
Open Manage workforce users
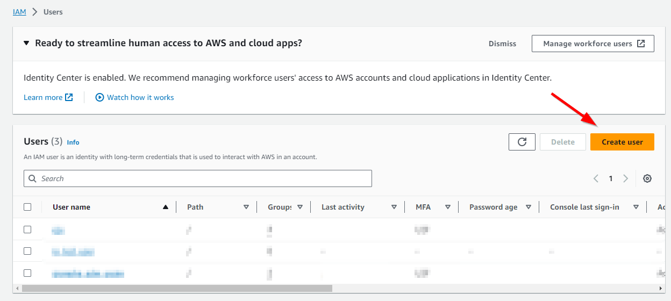[x=593, y=44]
